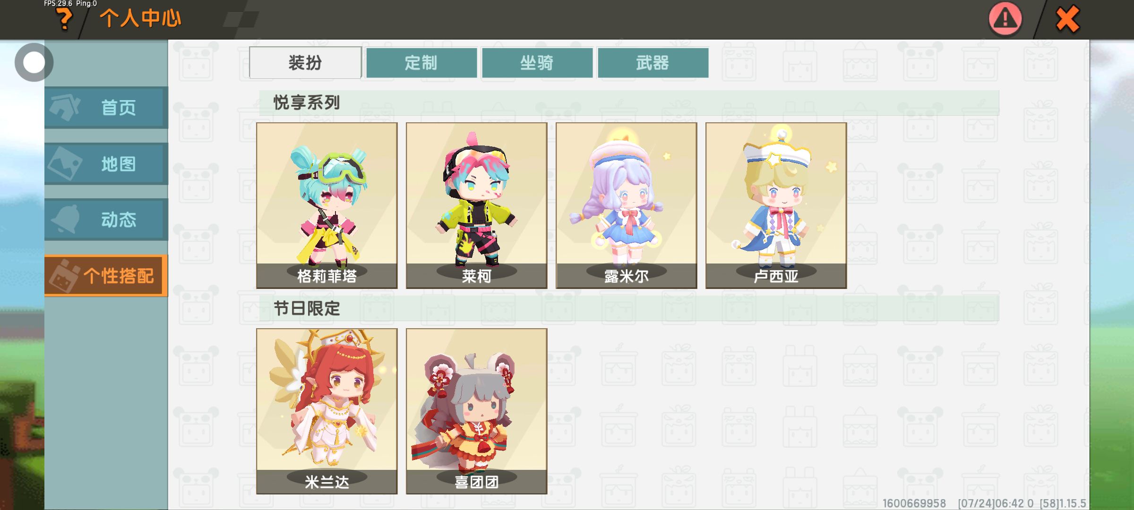
Task: Switch to the 定制 tab
Action: tap(421, 62)
